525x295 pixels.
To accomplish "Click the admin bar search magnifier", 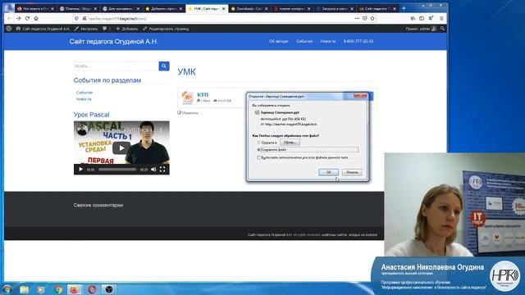I will click(442, 29).
